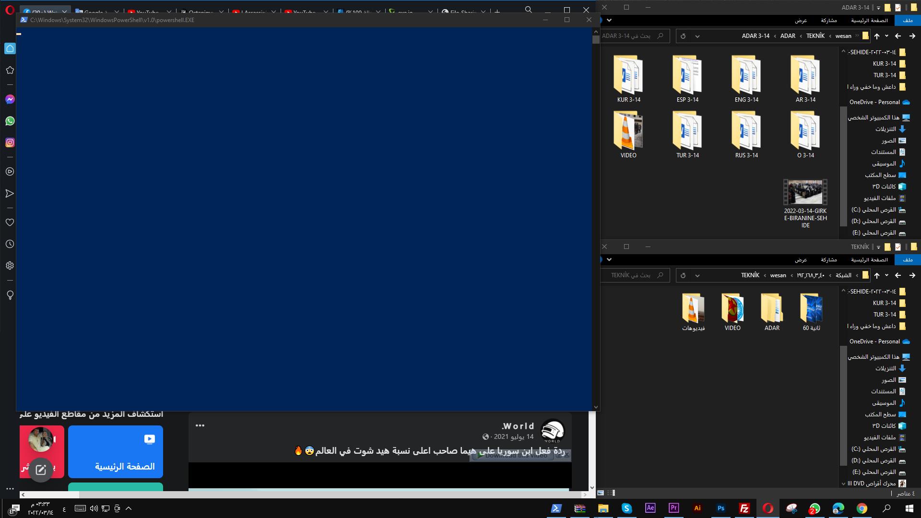Open Opera sidebar settings gear
Screen dimensions: 921x518
pyautogui.click(x=10, y=266)
